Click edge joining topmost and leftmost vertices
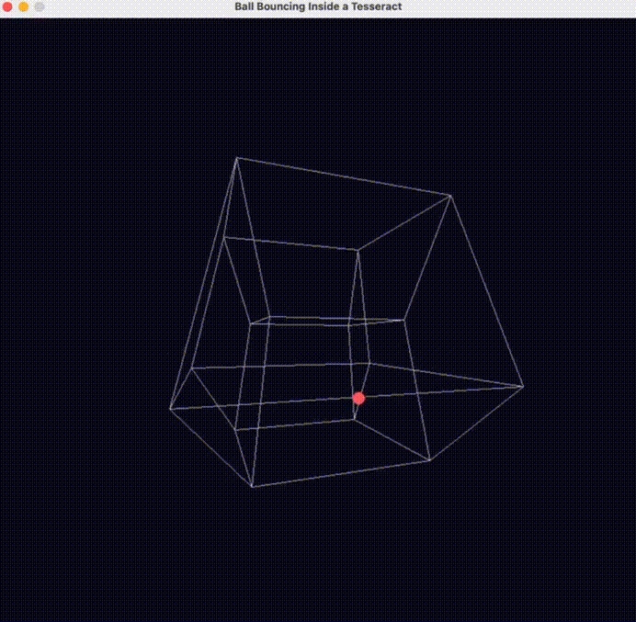The image size is (636, 622). (x=203, y=283)
